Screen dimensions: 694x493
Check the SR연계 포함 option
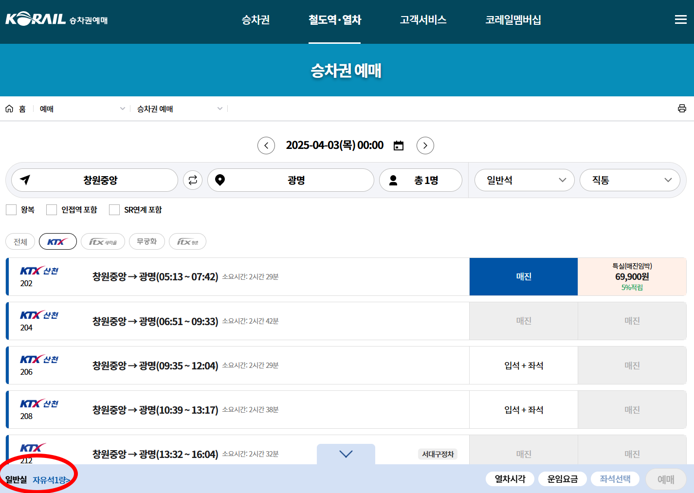click(114, 210)
